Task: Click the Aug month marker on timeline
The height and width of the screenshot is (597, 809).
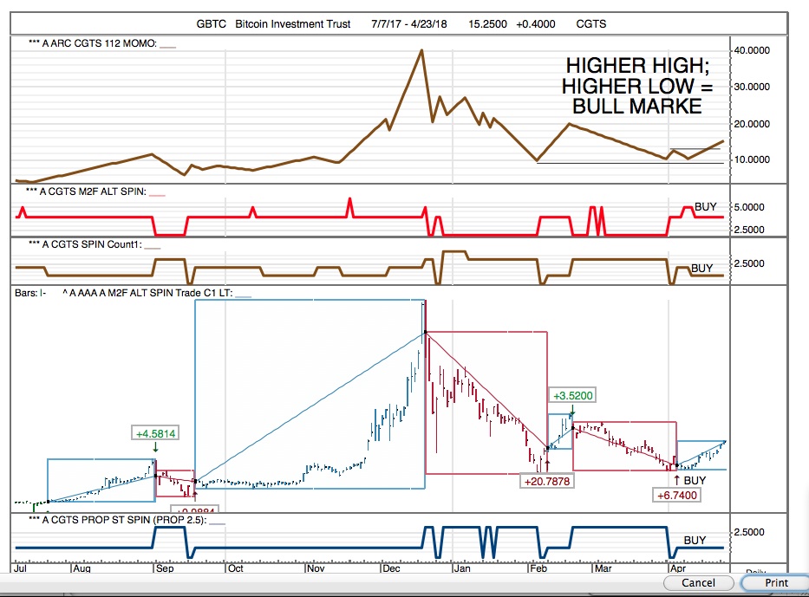Action: (x=82, y=568)
